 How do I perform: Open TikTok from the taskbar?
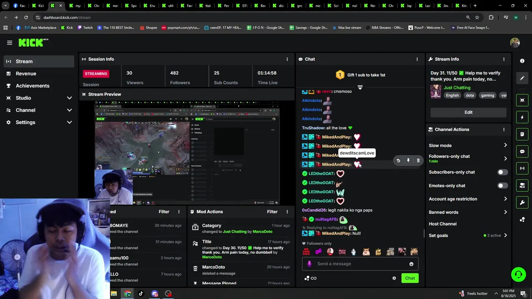[141, 294]
